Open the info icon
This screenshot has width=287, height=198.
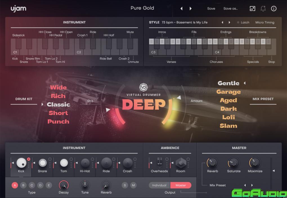(x=274, y=8)
